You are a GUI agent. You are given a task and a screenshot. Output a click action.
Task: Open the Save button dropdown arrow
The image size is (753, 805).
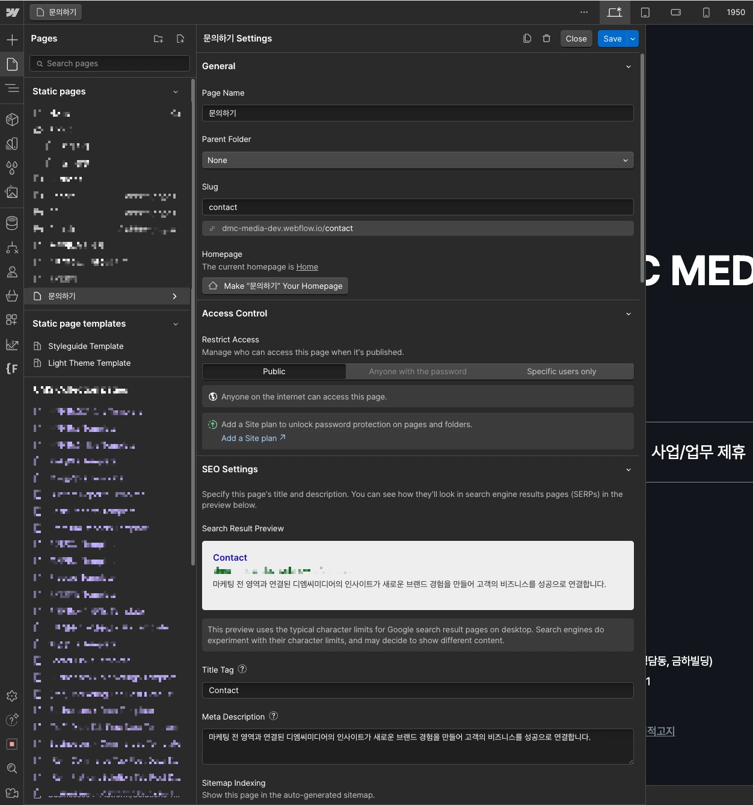(633, 39)
